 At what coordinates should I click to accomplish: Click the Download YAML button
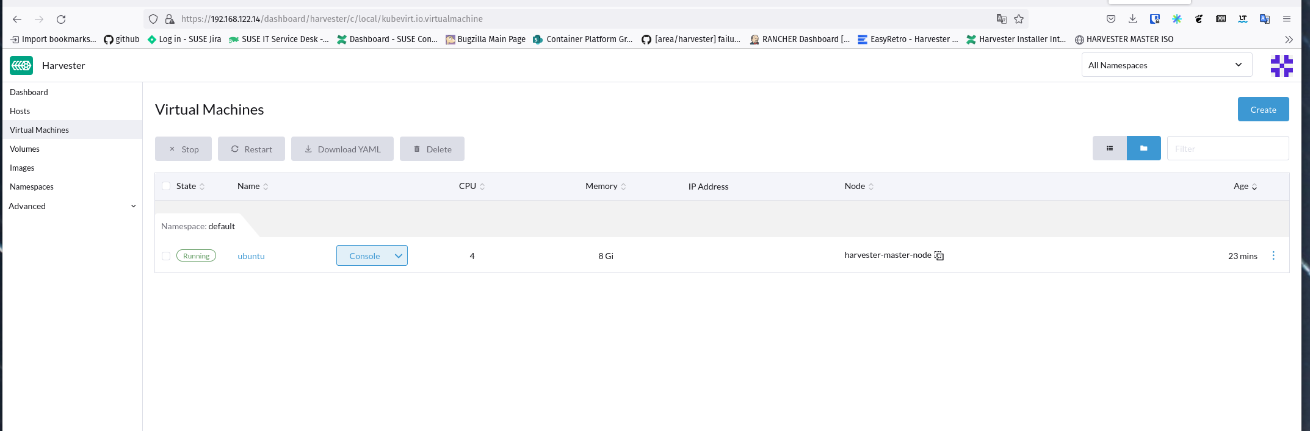pyautogui.click(x=342, y=149)
